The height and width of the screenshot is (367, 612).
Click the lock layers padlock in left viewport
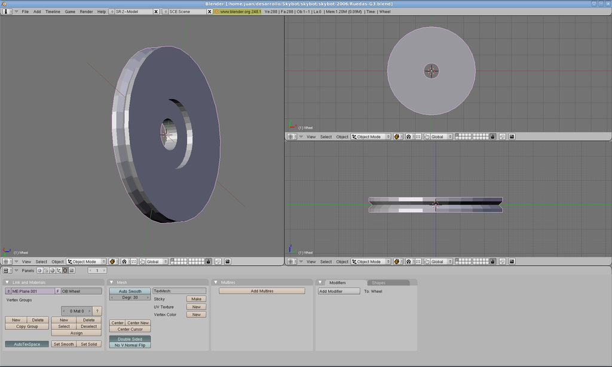tap(208, 262)
